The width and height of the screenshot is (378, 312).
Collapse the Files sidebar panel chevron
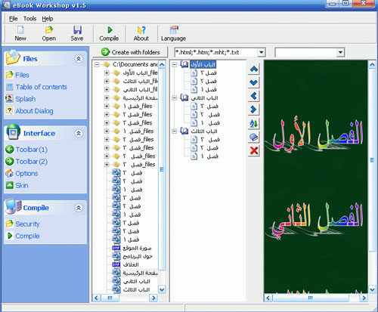(79, 59)
